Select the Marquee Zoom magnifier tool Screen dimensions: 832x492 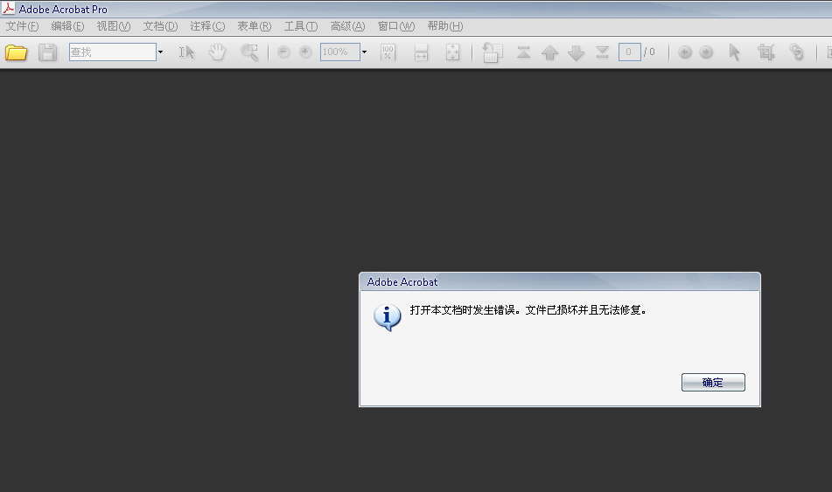click(x=249, y=52)
